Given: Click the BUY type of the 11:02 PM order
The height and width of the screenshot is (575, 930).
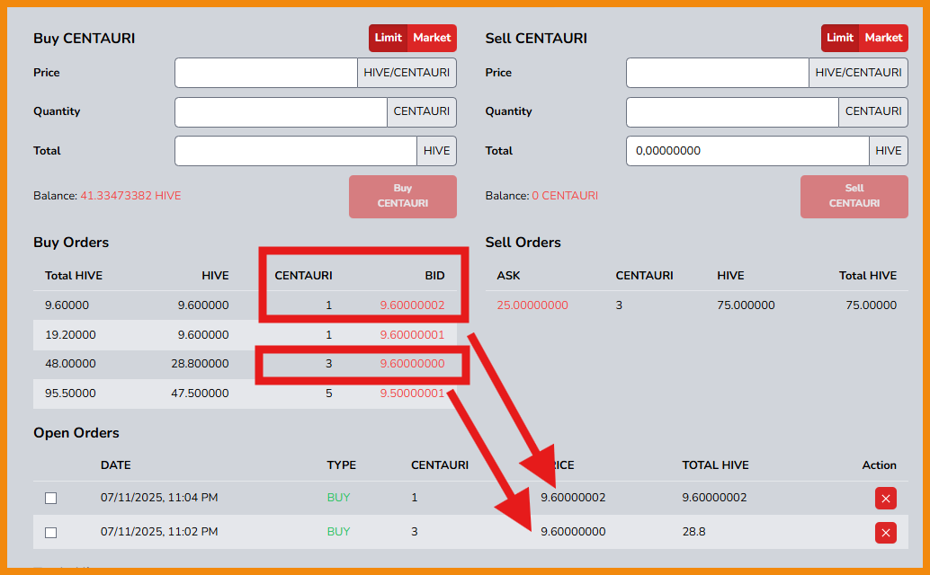Looking at the screenshot, I should pos(339,532).
